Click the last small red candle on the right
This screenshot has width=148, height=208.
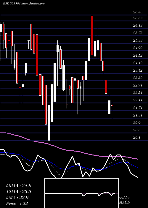click(x=112, y=105)
